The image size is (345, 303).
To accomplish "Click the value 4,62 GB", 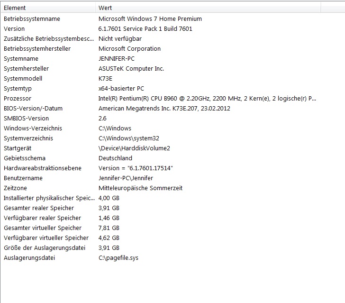I will (109, 238).
